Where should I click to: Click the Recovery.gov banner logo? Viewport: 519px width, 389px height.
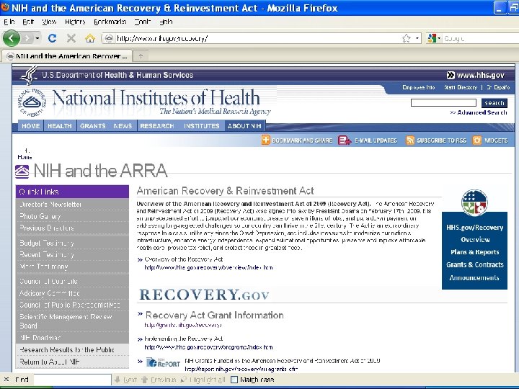tap(204, 295)
